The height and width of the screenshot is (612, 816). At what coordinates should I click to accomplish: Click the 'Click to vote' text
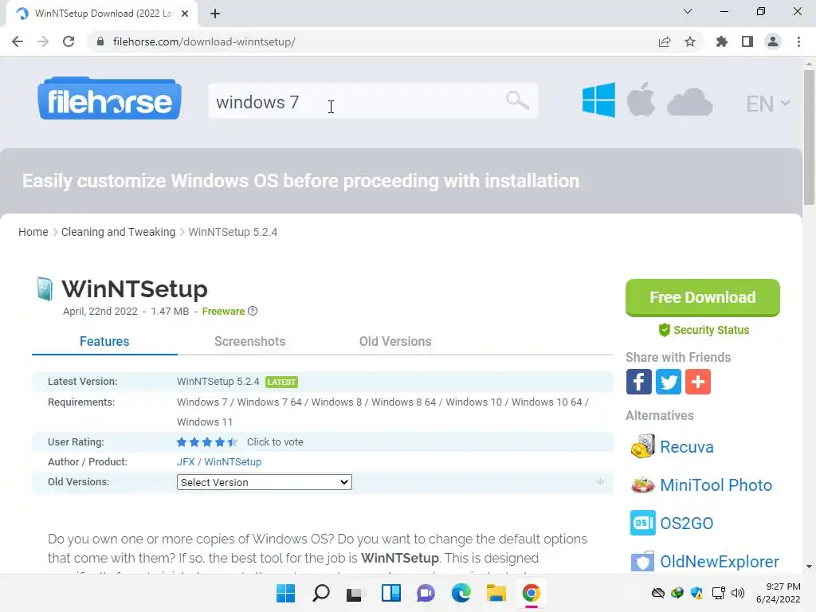click(275, 441)
